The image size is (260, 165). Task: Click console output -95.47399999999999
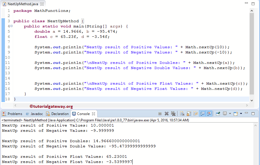coord(132,146)
